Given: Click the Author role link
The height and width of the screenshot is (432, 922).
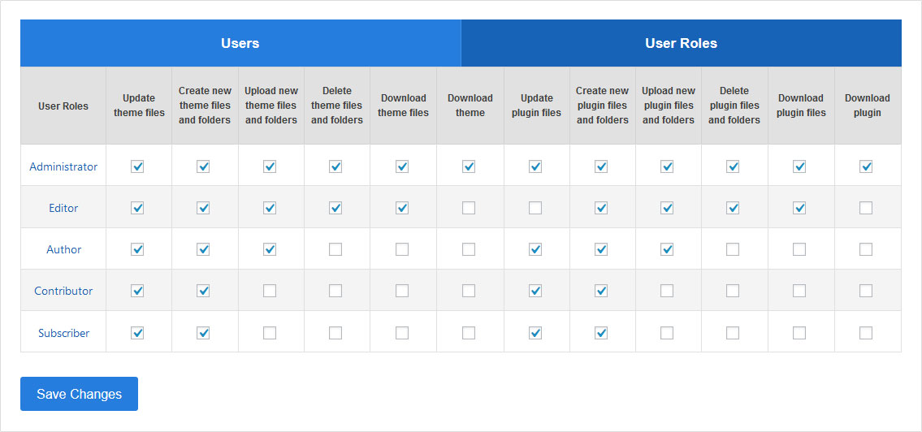Looking at the screenshot, I should (x=63, y=249).
